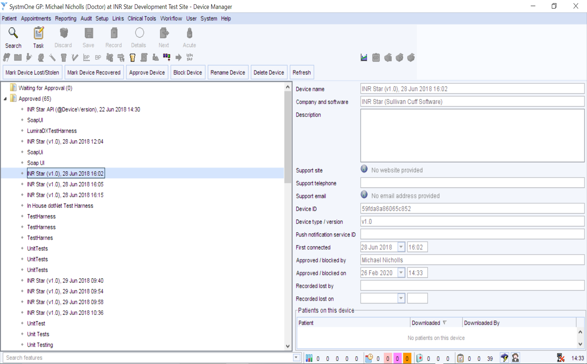Image resolution: width=587 pixels, height=364 pixels.
Task: Click the orange 0 counter in status bar
Action: pos(407,359)
